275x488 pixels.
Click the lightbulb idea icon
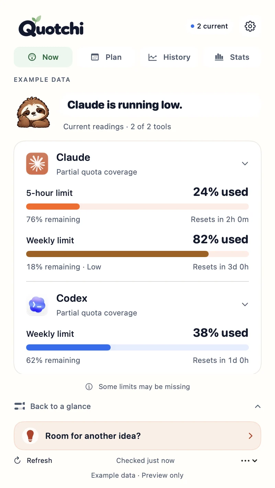30,436
